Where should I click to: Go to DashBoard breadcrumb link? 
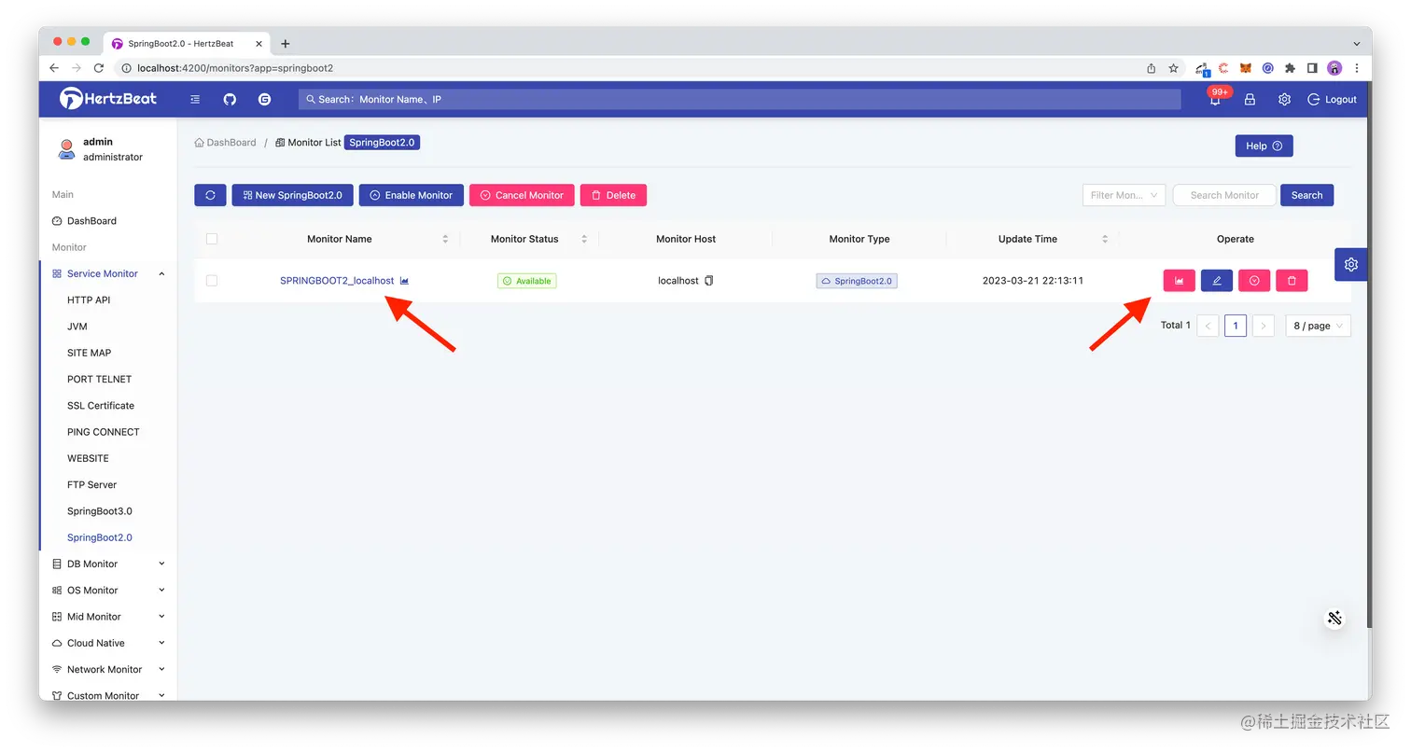(x=225, y=143)
